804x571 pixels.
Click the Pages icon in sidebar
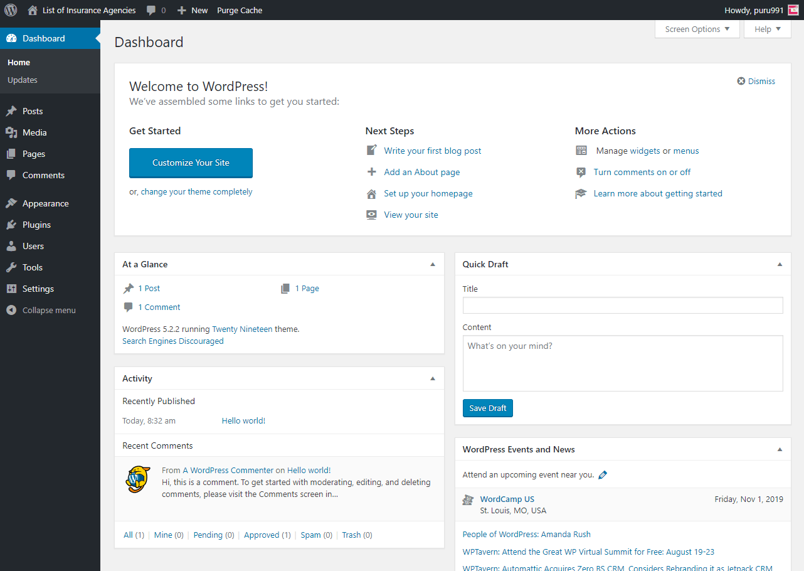11,154
